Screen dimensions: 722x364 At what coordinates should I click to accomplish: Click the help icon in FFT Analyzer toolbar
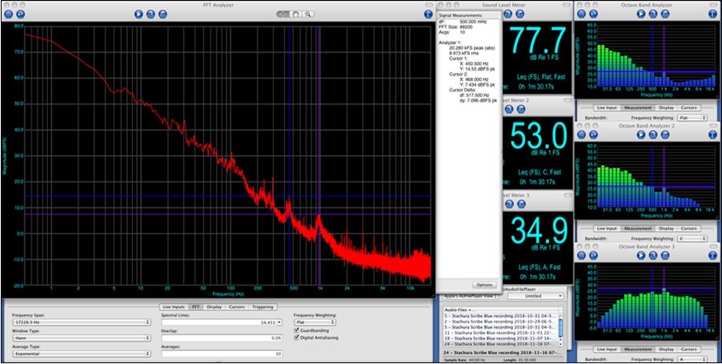point(427,14)
